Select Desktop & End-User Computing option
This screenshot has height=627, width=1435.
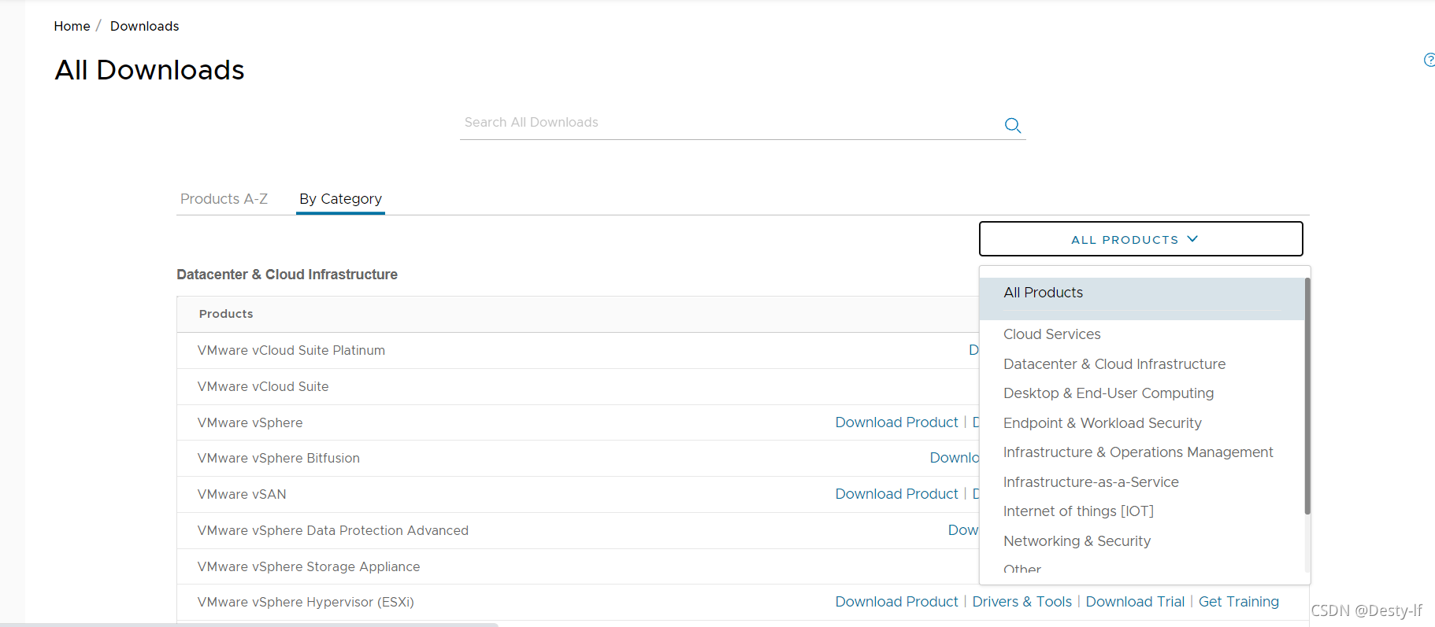(1108, 393)
